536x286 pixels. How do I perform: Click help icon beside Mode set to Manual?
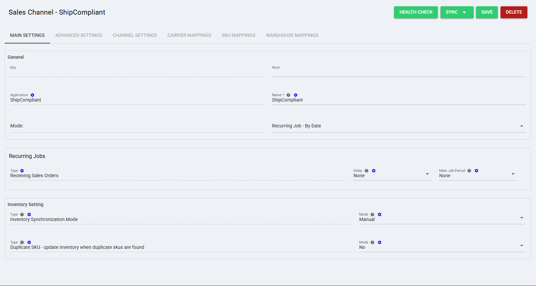click(372, 215)
